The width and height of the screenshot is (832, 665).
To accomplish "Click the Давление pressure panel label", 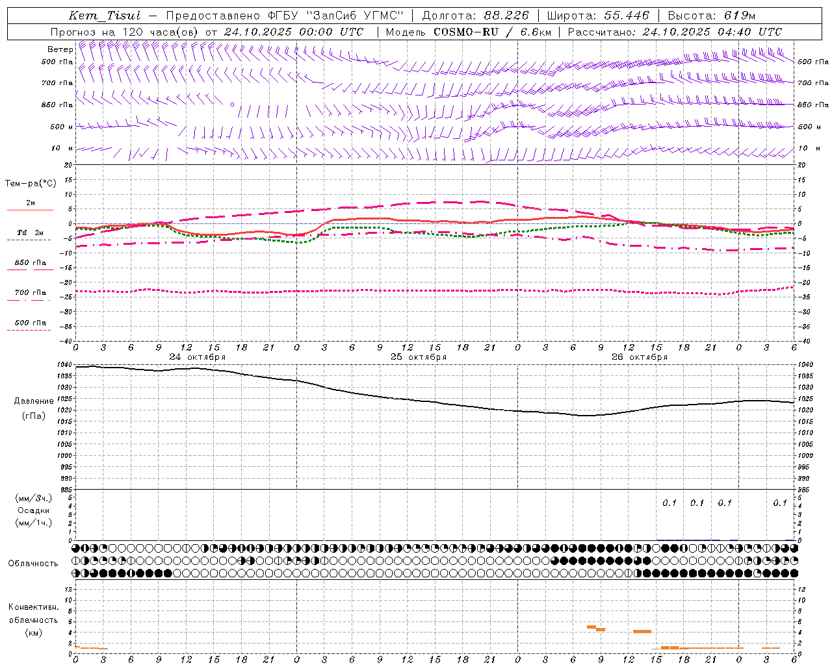I will (x=34, y=401).
